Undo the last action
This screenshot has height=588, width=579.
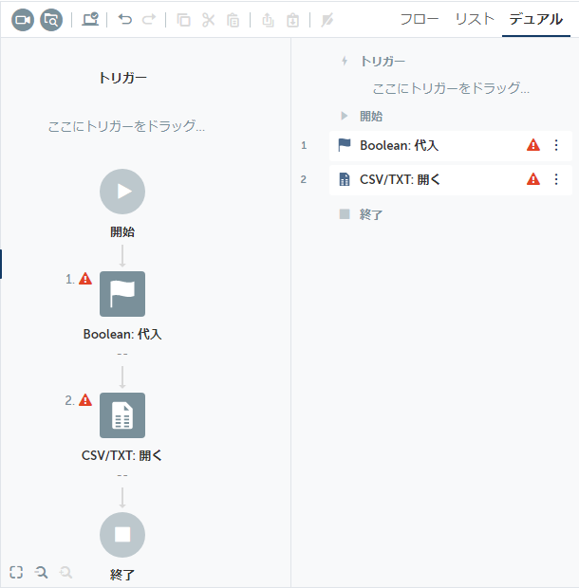coord(125,19)
